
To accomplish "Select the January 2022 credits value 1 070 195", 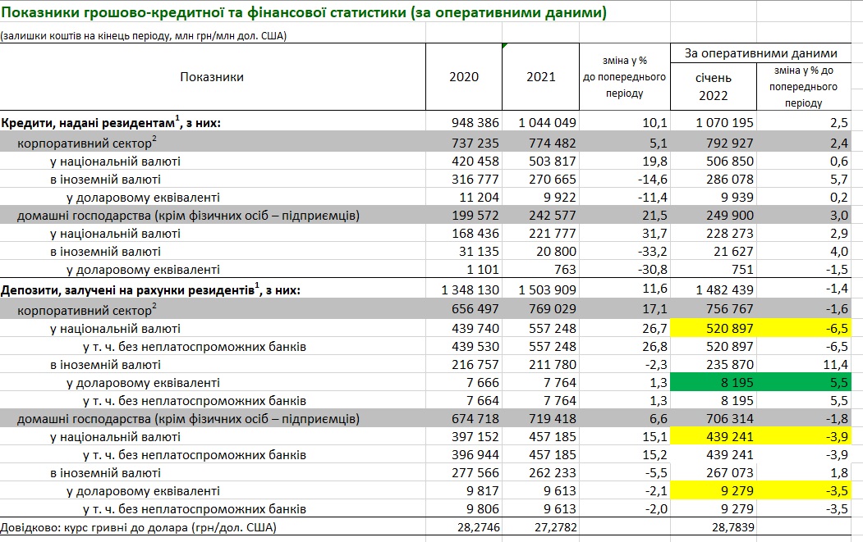I will tap(711, 122).
